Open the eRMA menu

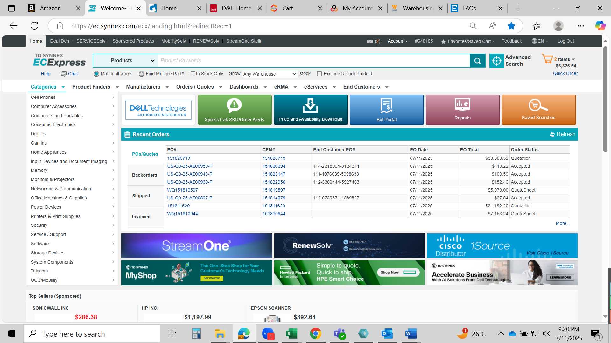coord(285,87)
